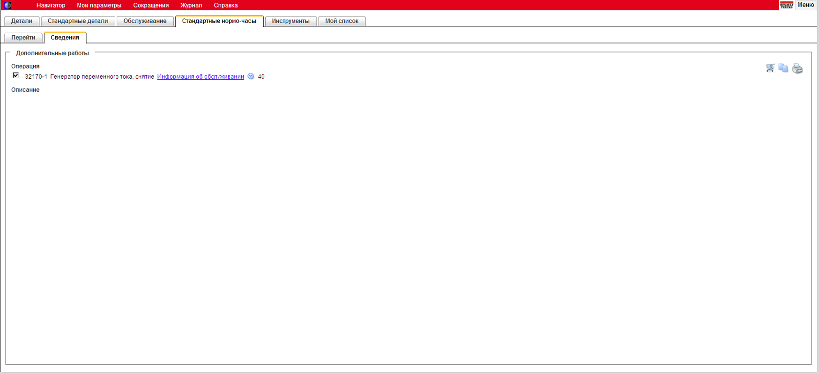Select the Обслуживание tab
Viewport: 819px width, 374px height.
coord(145,21)
